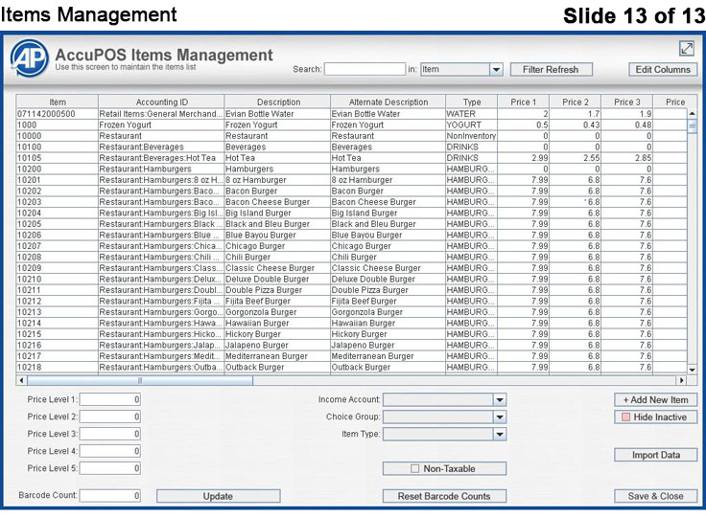Image resolution: width=706 pixels, height=518 pixels.
Task: Click vertical scrollbar up arrow in items table
Action: coord(692,114)
